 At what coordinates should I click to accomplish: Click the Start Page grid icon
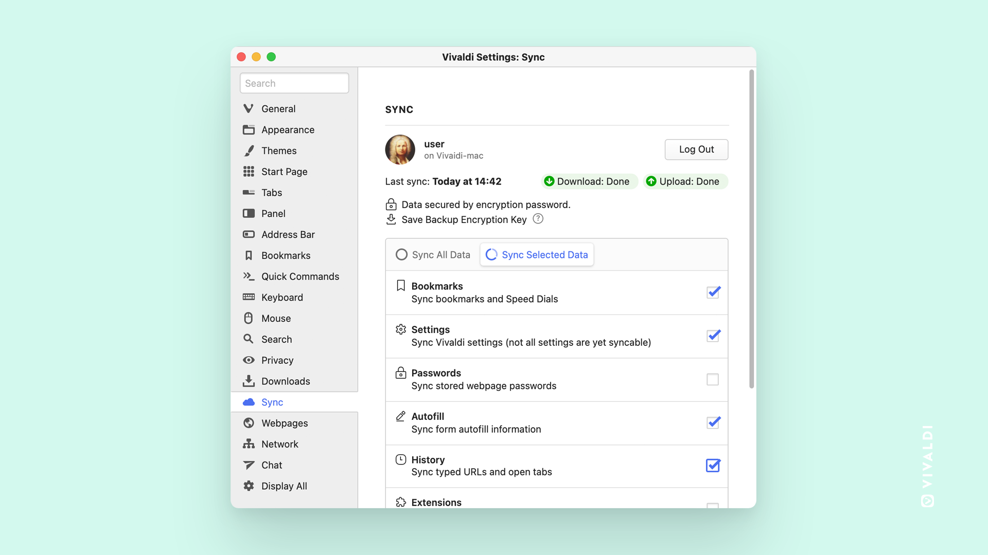[x=249, y=172]
